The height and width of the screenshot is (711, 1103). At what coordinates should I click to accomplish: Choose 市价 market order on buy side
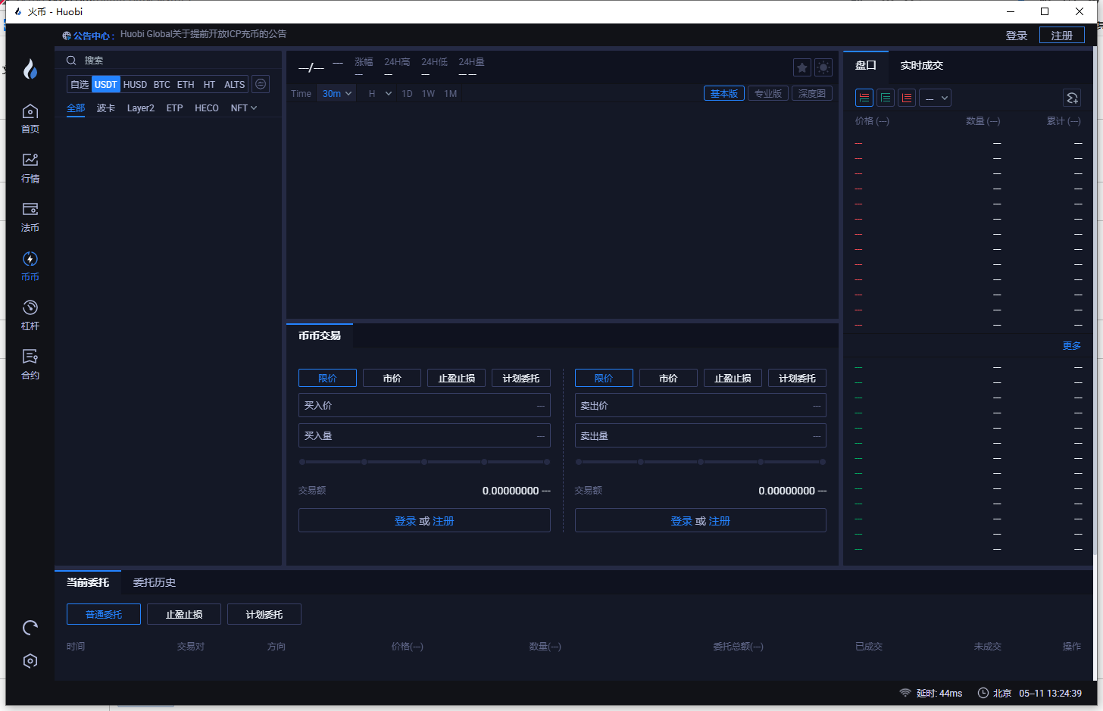(x=392, y=378)
